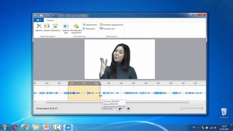Launch Opera from the taskbar
Image resolution: width=233 pixels, height=131 pixels.
[15, 127]
